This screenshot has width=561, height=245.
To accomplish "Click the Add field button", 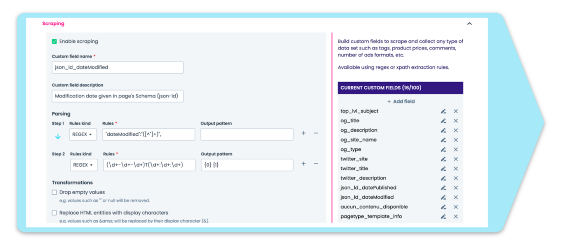I will 401,101.
